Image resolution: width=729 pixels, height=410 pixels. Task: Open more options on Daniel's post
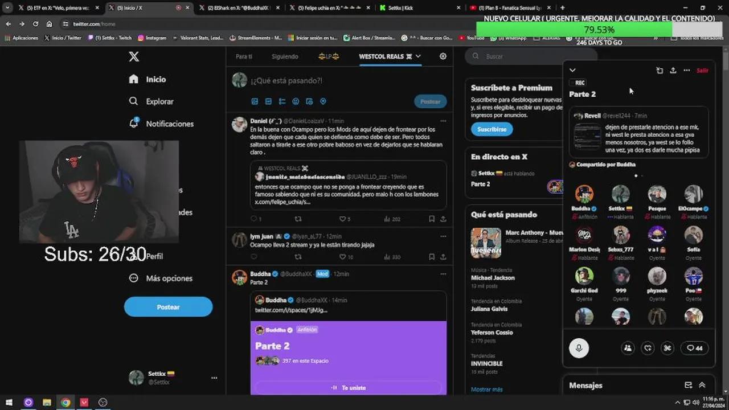pos(443,121)
